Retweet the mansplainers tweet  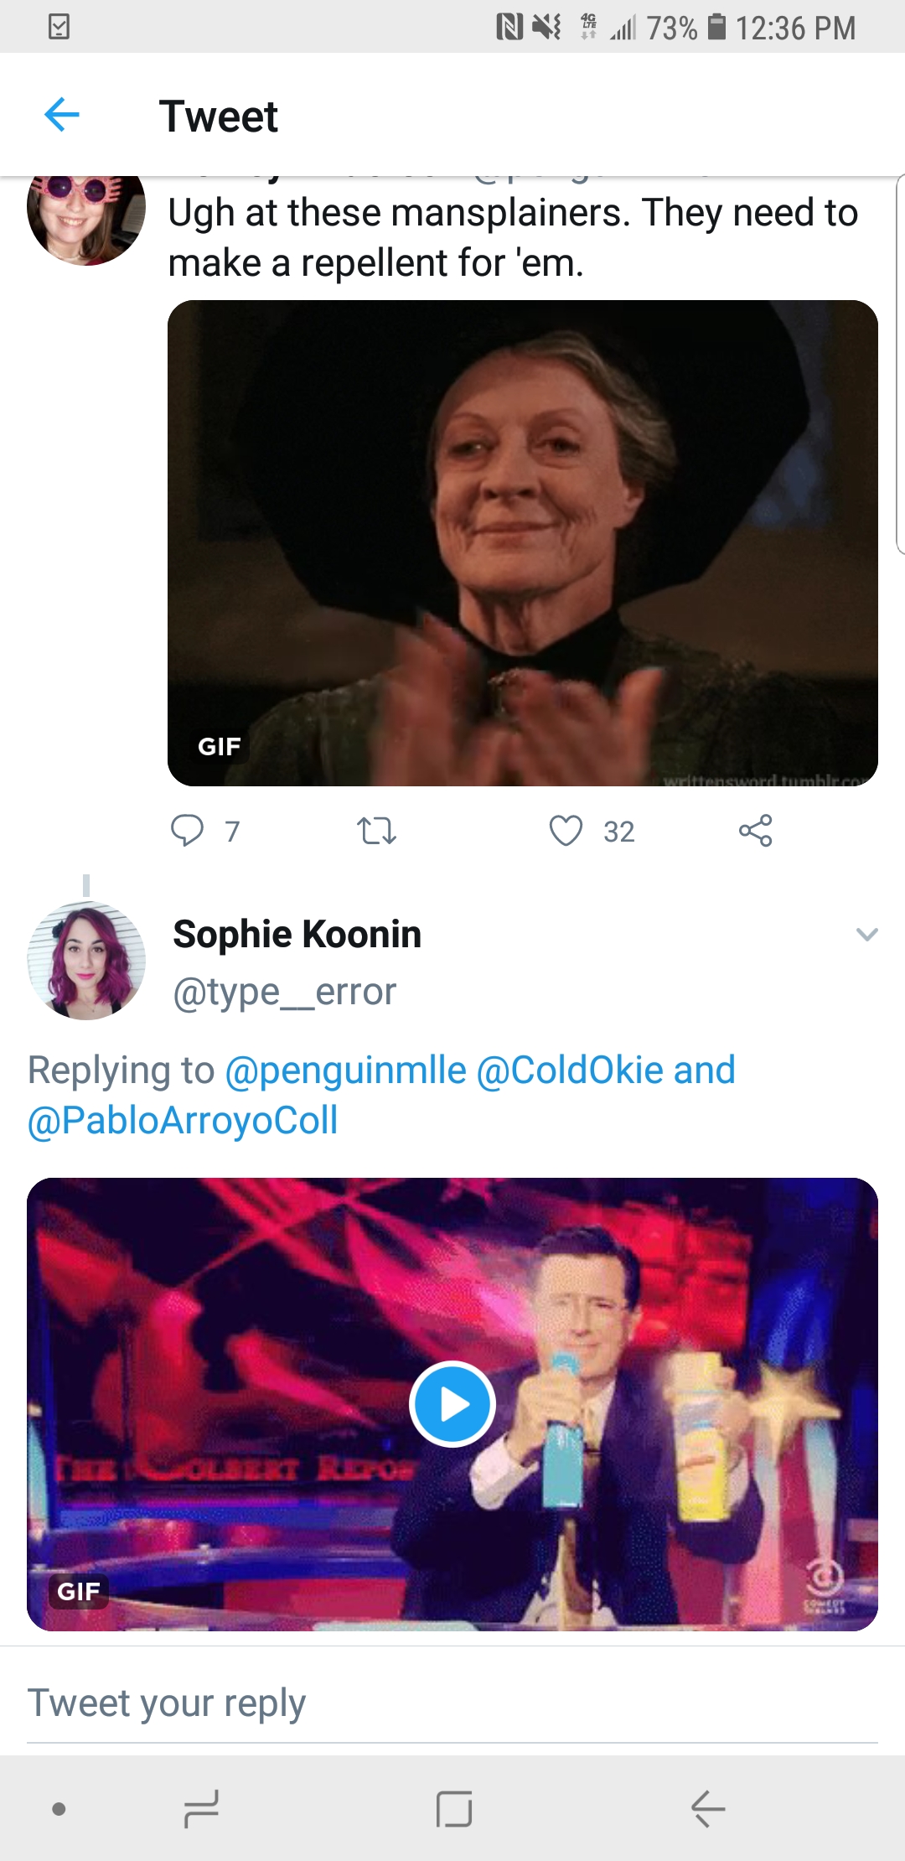[376, 831]
